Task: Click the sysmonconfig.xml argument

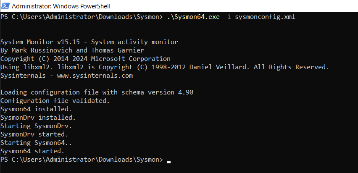Action: [265, 17]
